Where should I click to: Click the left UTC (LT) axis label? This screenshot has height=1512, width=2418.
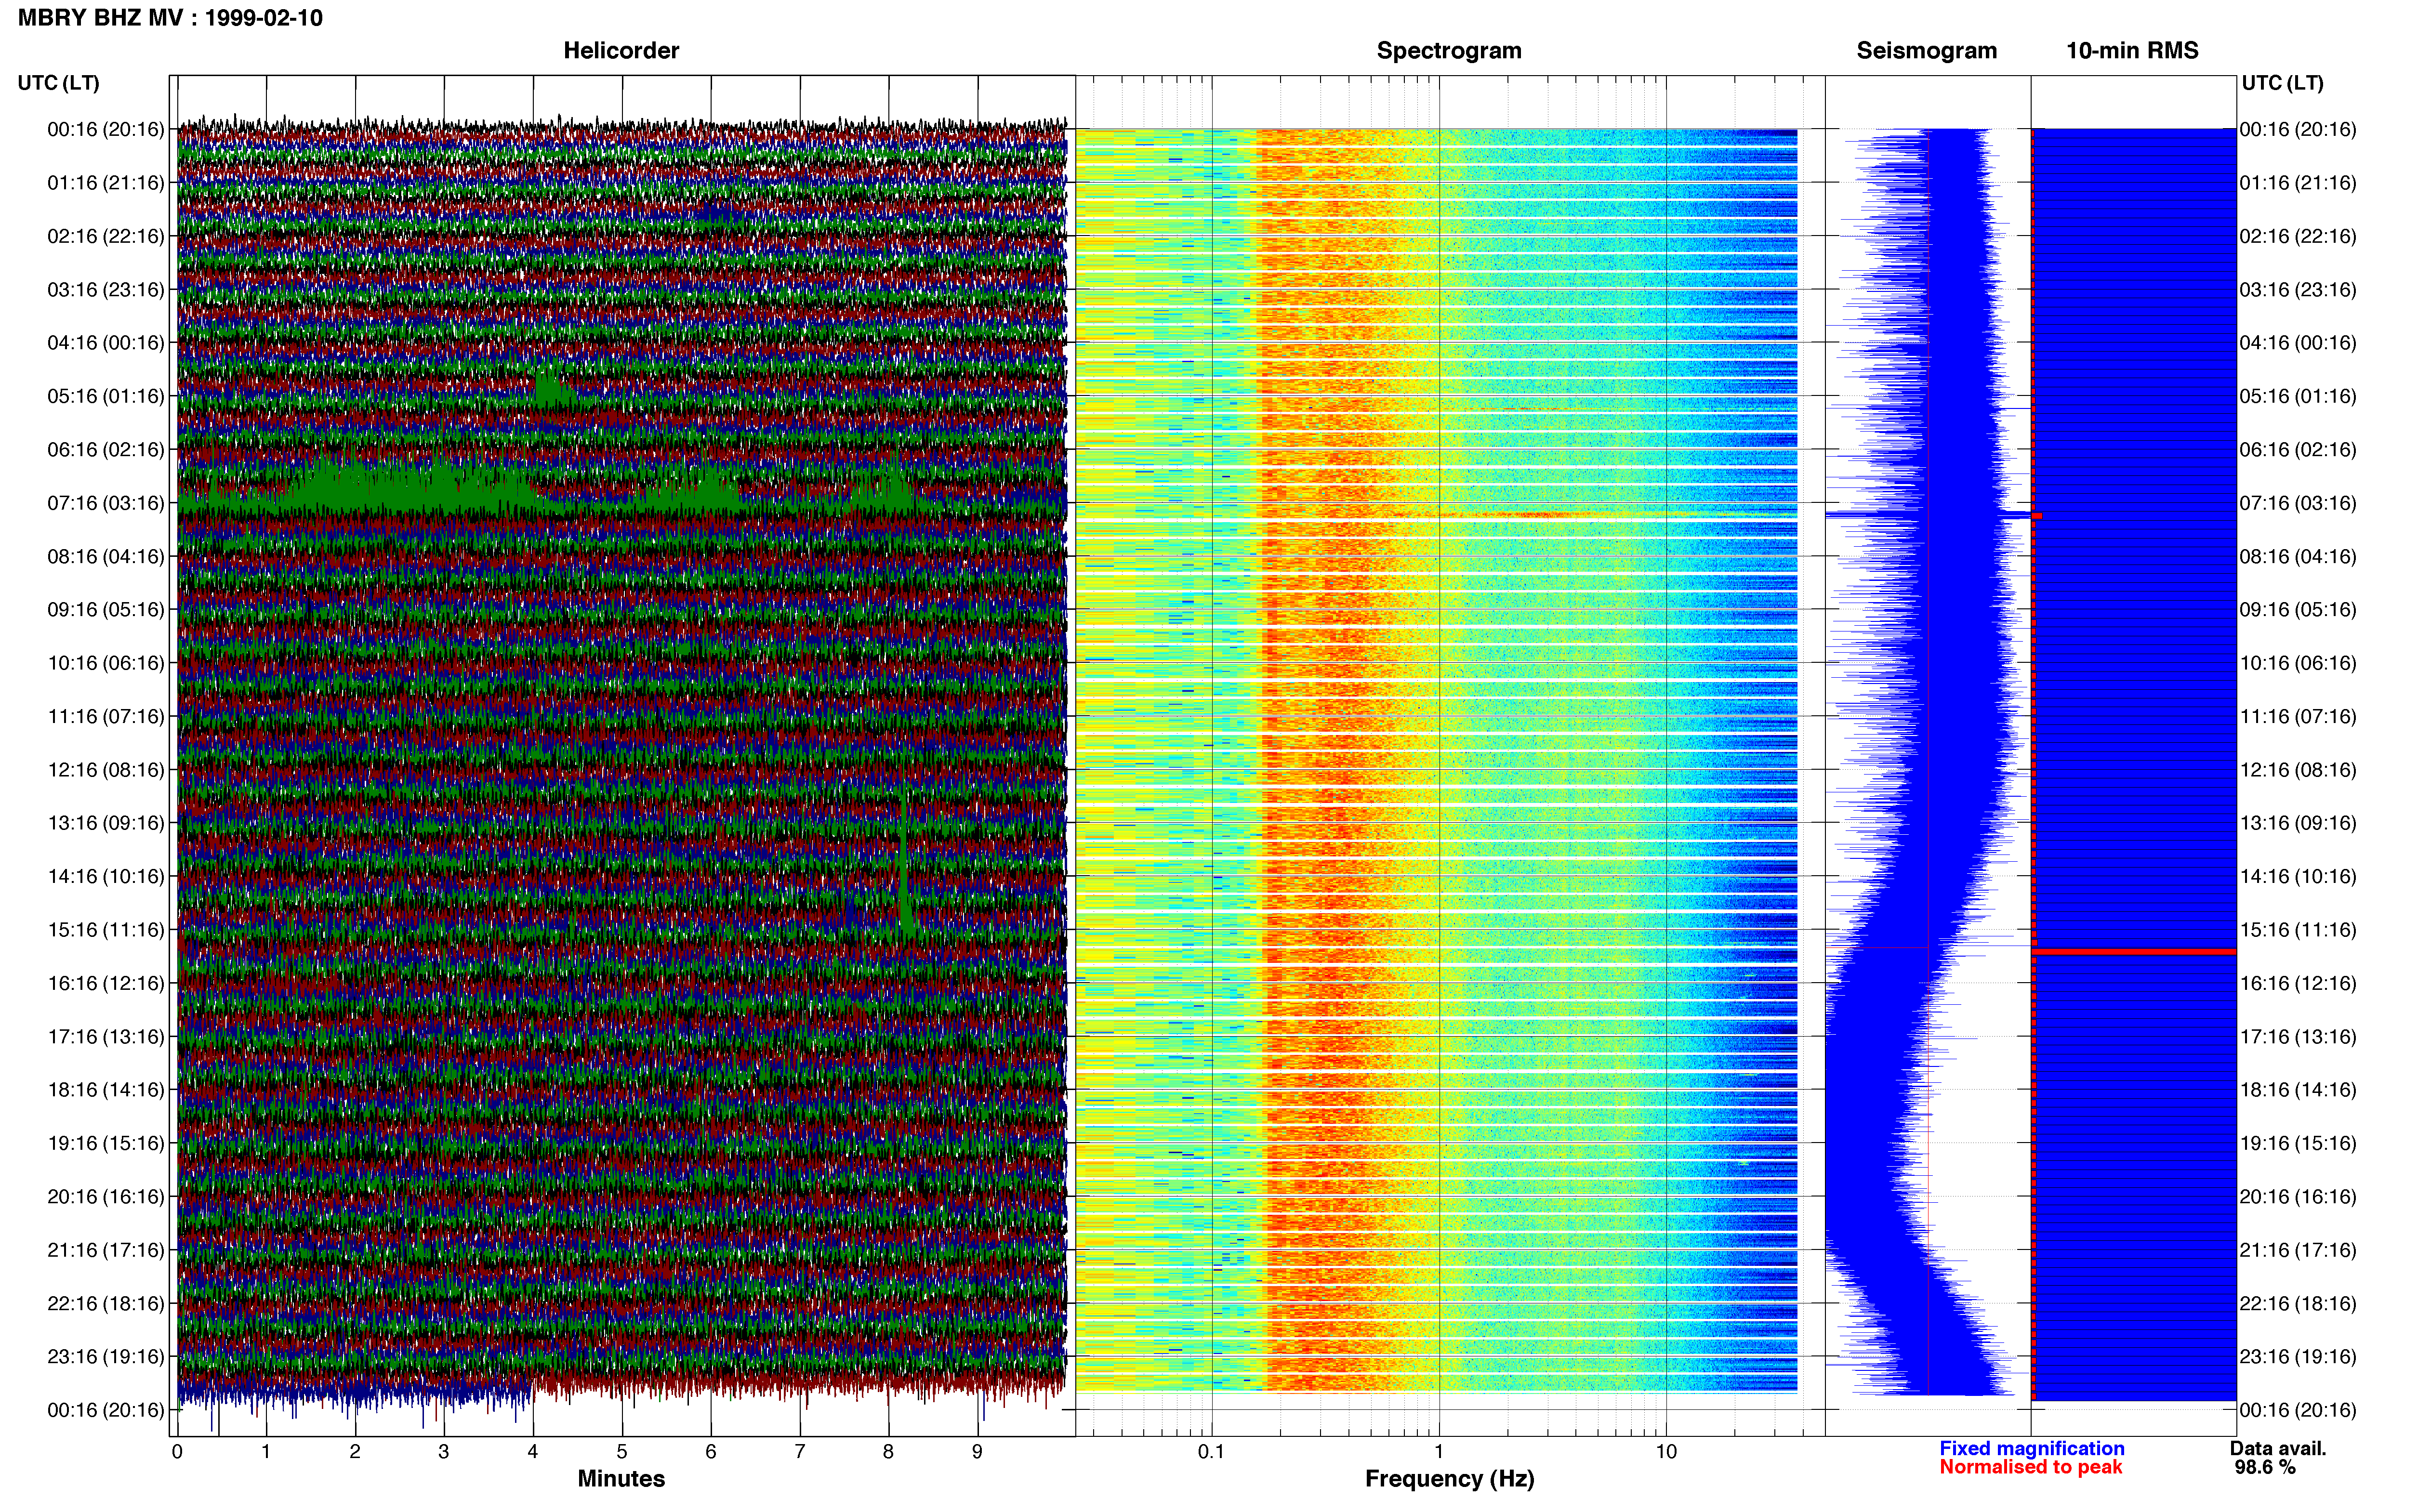click(58, 83)
